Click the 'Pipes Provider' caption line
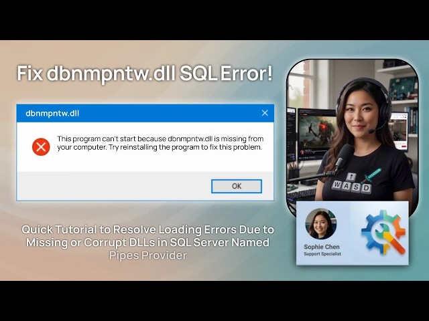 click(148, 255)
